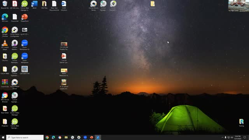Viewport: 249px width, 140px height.
Task: Click the video thumbnail in top-right corner
Action: coord(238,6)
